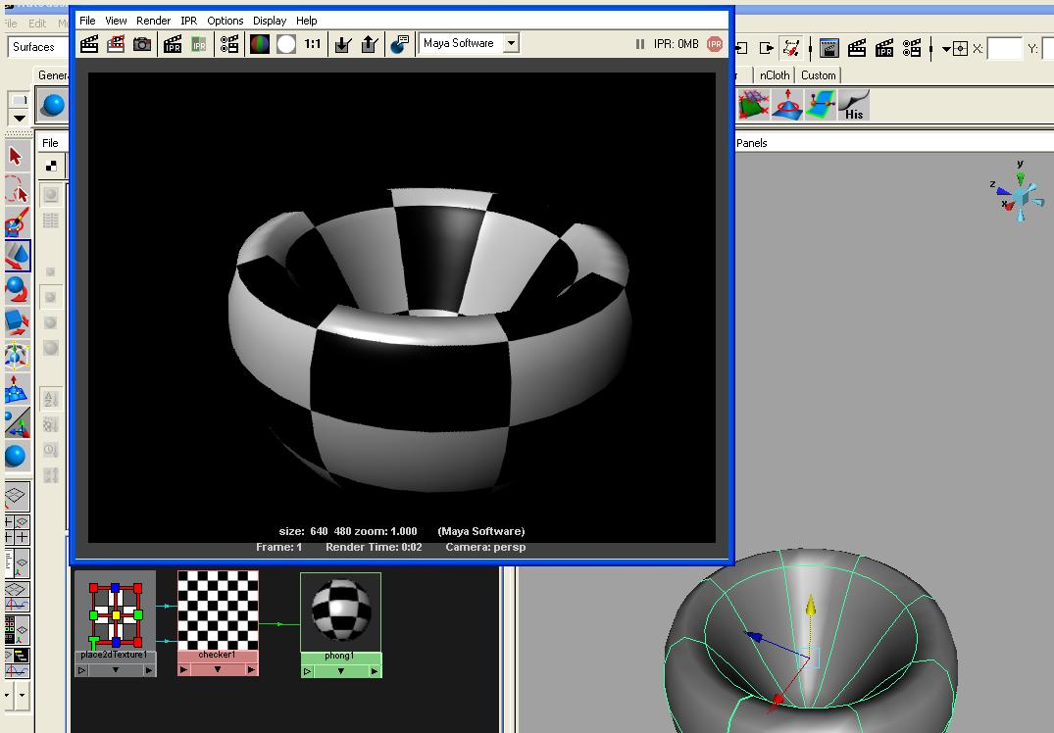Click the blue surface constraint shelf icon

(x=820, y=106)
